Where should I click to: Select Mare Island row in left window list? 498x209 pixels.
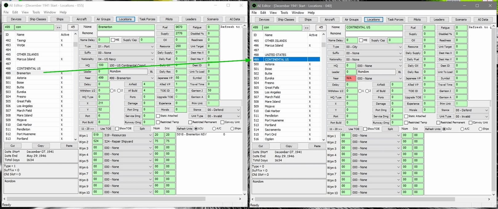[38, 115]
